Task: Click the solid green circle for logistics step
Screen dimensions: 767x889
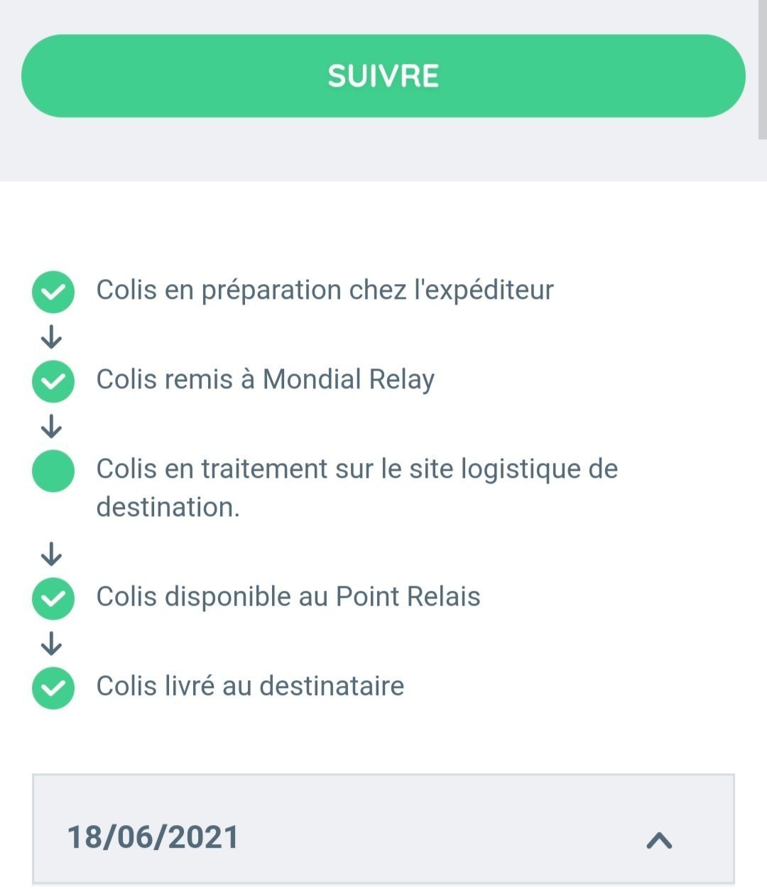Action: pos(53,471)
